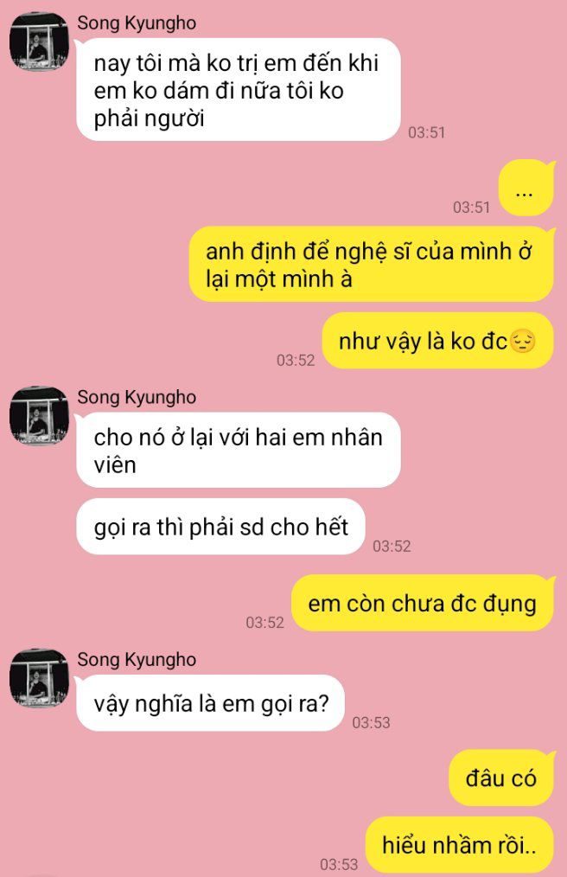The image size is (567, 877).
Task: Tap the 'vậy nghĩa là em gọi ra?' bubble
Action: (210, 702)
